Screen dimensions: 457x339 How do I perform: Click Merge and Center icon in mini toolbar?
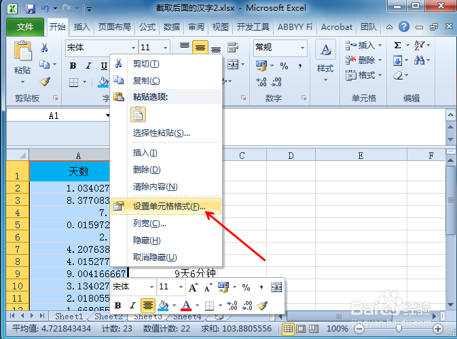276,287
